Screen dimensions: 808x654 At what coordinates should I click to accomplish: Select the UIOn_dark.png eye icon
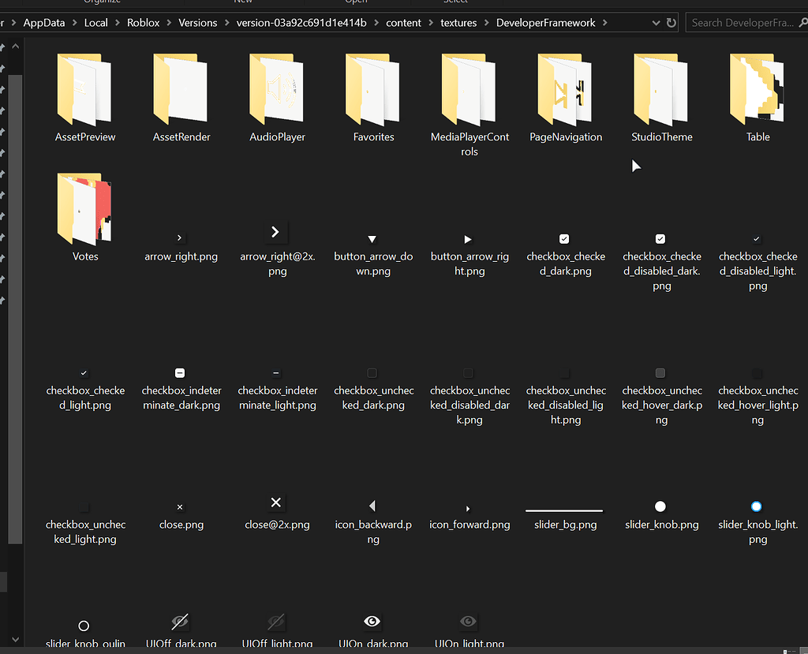(372, 622)
